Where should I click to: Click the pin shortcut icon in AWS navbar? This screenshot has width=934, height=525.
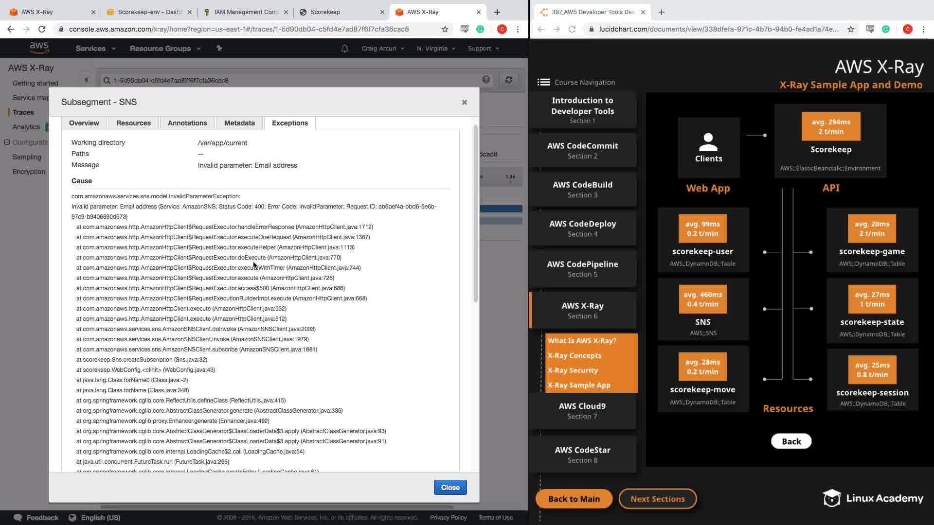tap(219, 48)
